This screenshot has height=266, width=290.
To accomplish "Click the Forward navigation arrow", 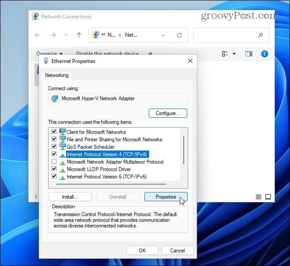I will (53, 35).
